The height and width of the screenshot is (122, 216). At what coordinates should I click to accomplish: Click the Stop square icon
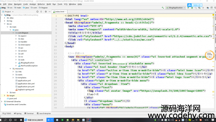point(203,8)
